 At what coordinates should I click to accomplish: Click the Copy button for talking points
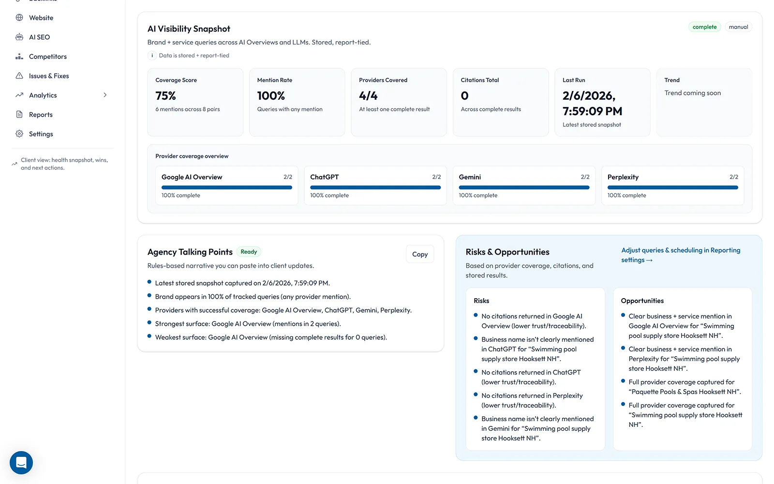(x=420, y=254)
